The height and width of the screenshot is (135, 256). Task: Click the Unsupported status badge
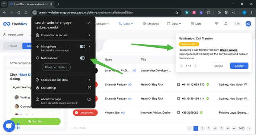(85, 112)
